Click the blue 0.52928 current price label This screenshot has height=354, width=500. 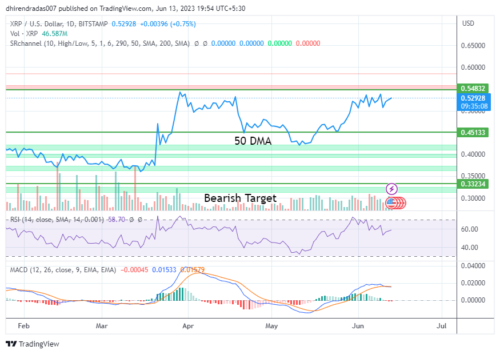(x=474, y=98)
